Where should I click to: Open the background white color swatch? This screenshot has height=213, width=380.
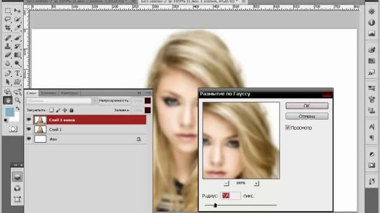16,118
